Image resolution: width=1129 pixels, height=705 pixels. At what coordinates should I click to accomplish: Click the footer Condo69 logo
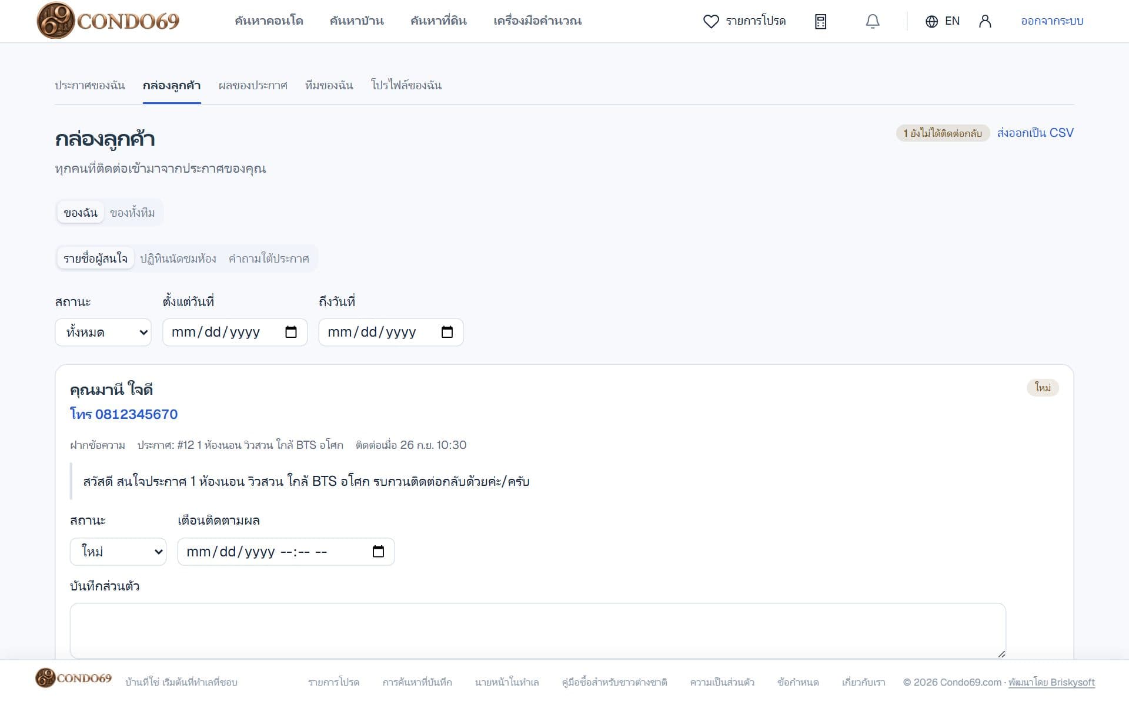click(74, 678)
